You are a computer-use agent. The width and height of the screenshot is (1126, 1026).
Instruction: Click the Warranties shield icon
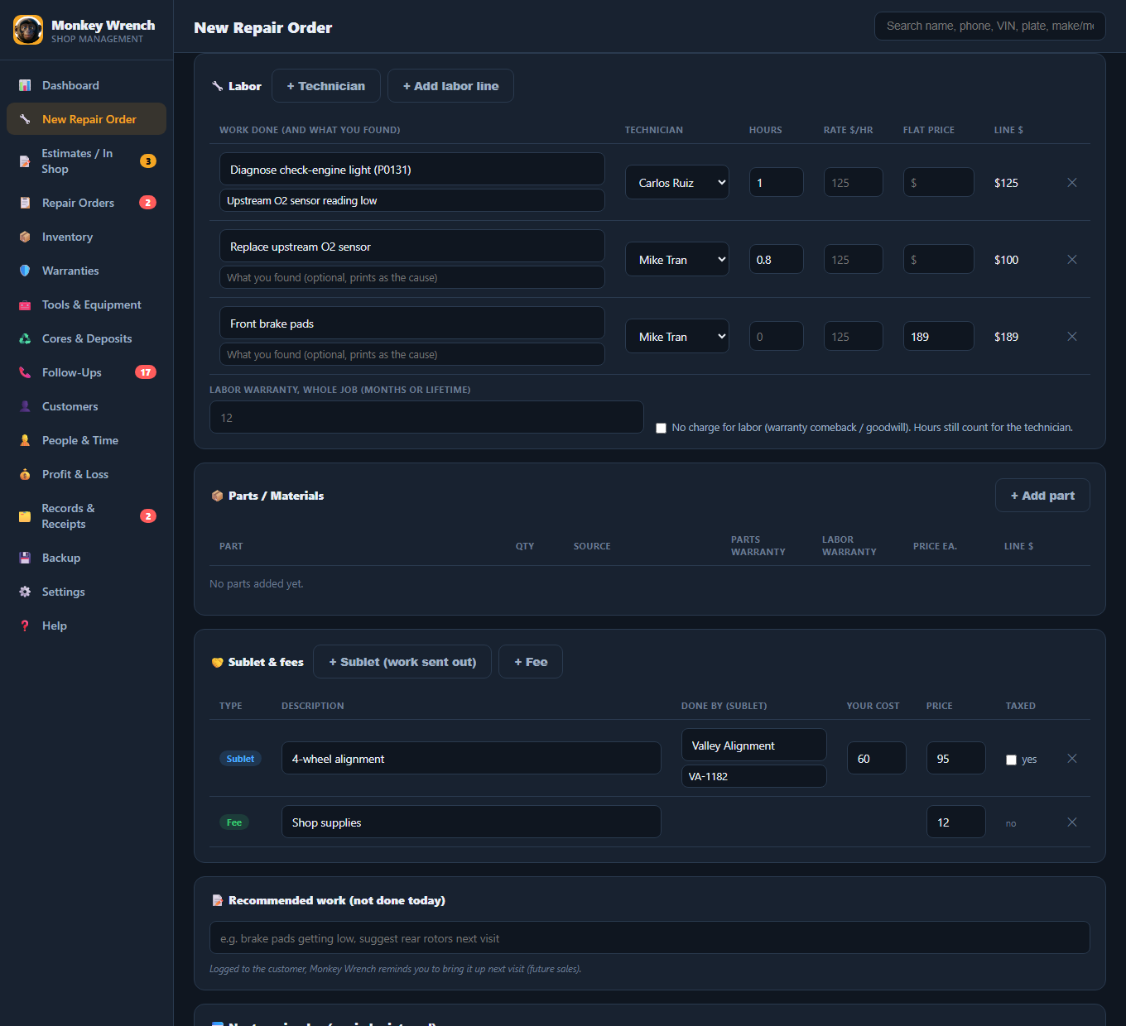(x=25, y=271)
